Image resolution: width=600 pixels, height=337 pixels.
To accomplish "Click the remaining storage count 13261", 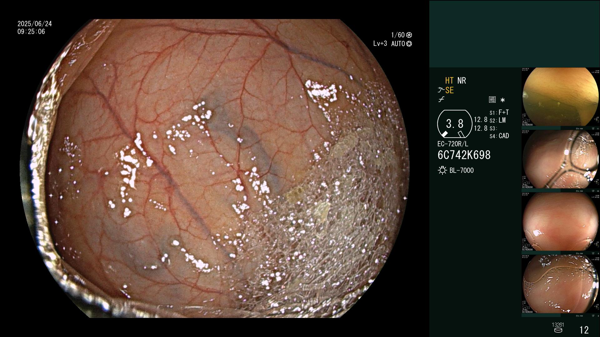I will coord(558,325).
